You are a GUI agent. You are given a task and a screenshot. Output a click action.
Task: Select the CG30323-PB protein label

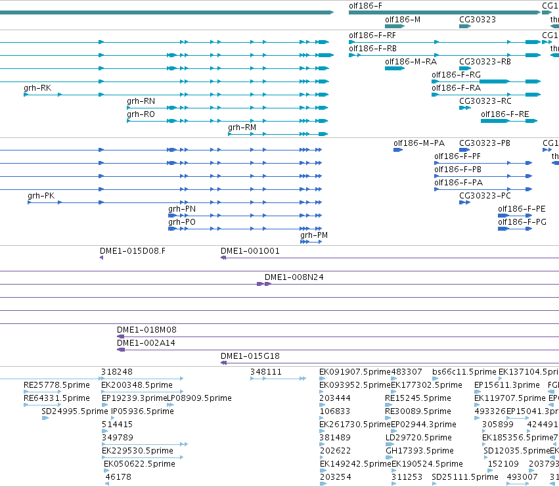485,143
